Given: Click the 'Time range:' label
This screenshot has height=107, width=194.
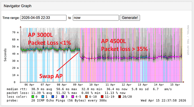Looking at the screenshot, I should [x=11, y=18].
